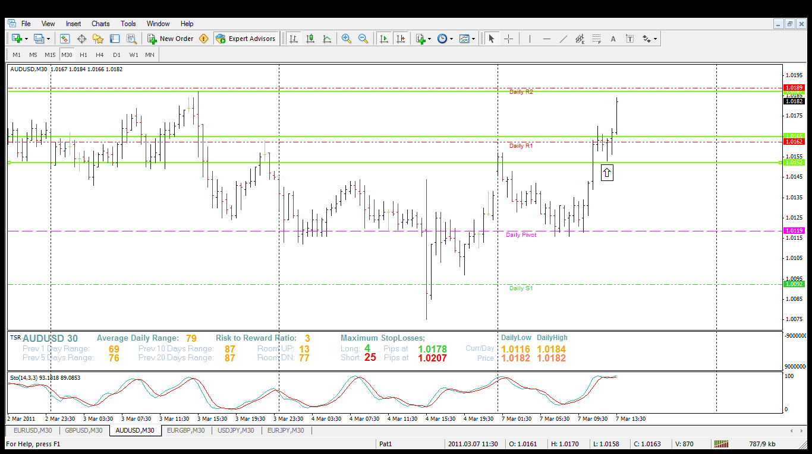Viewport: 812px width, 454px height.
Task: Expand the Templates dropdown arrow
Action: click(474, 39)
